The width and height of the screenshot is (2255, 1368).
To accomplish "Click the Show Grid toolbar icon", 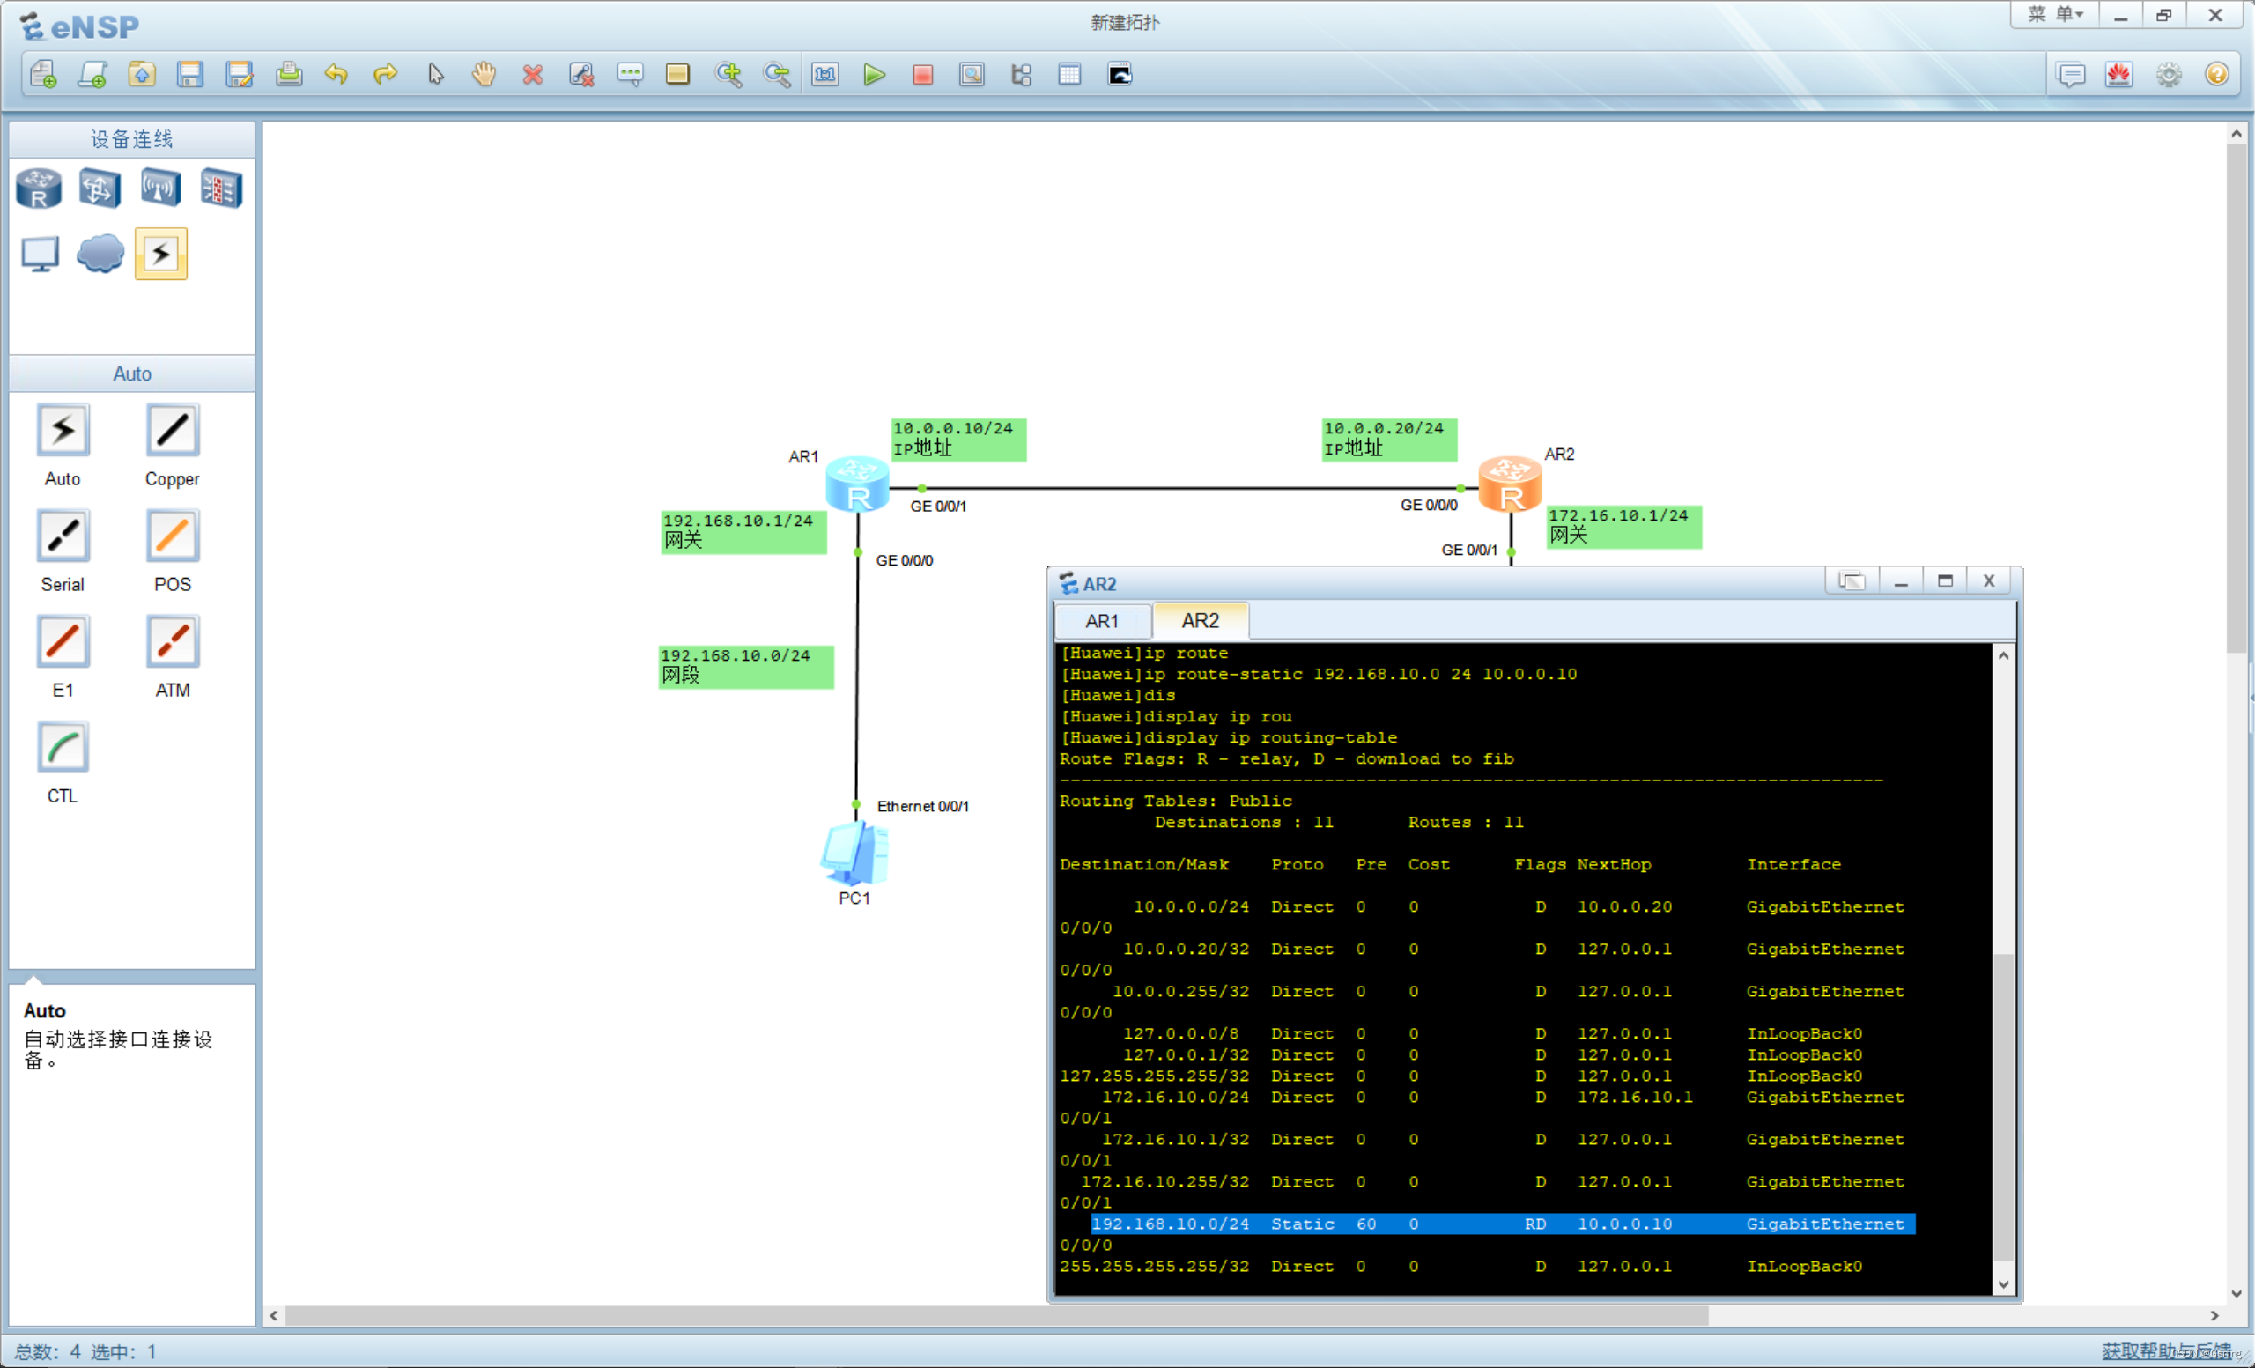I will point(1069,74).
